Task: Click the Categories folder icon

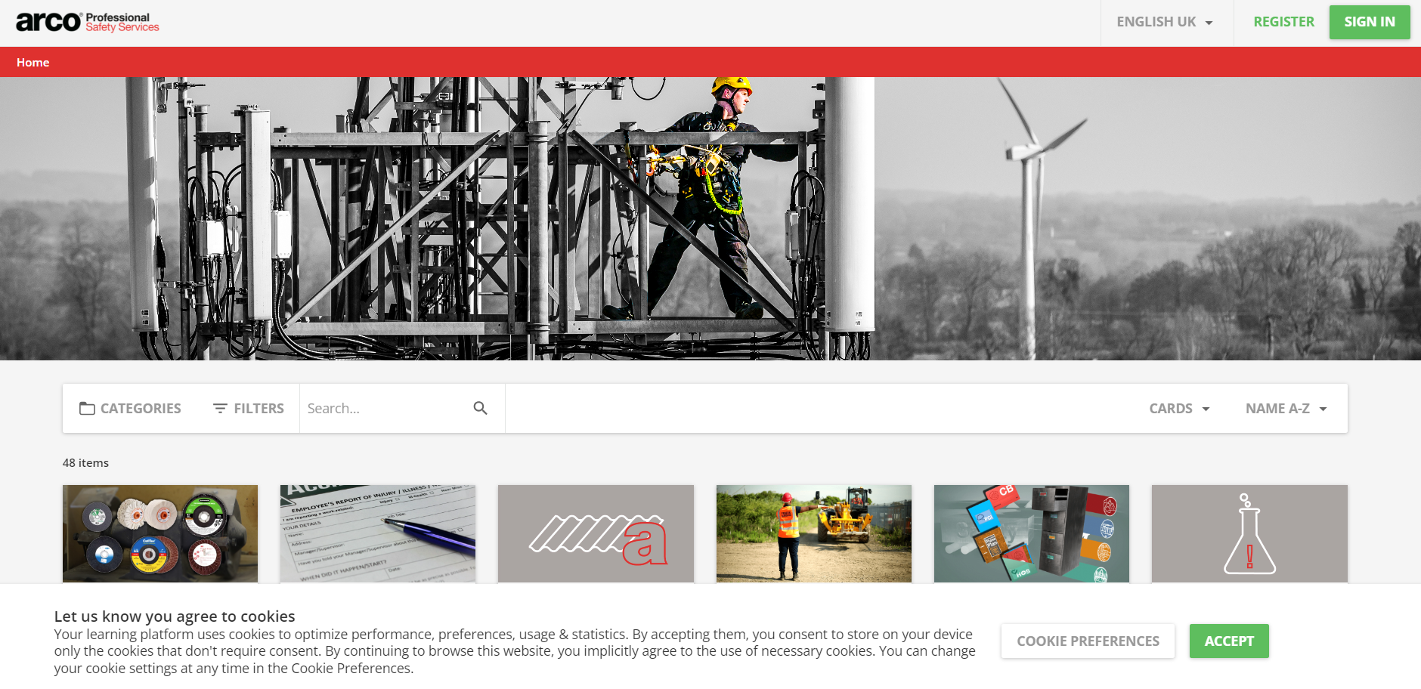Action: coord(87,409)
